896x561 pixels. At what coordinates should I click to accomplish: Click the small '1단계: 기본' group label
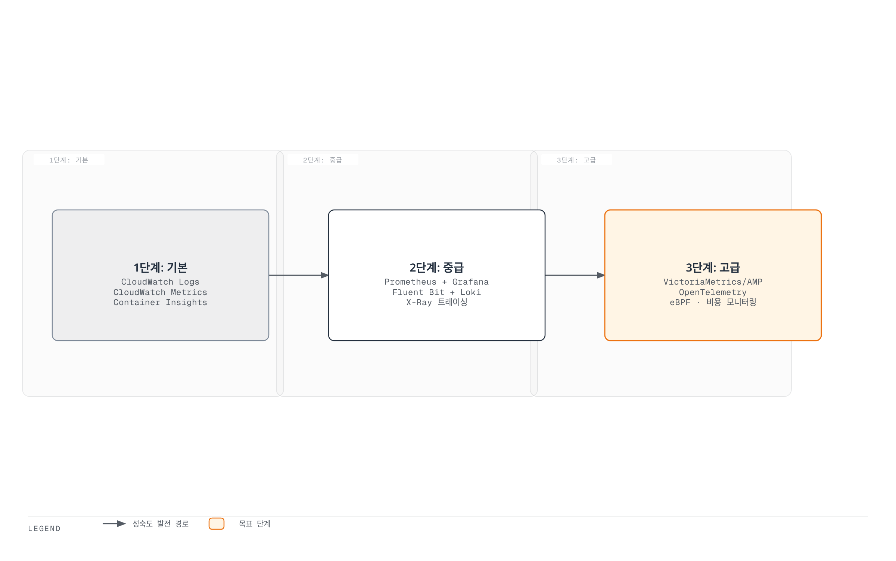pos(69,160)
